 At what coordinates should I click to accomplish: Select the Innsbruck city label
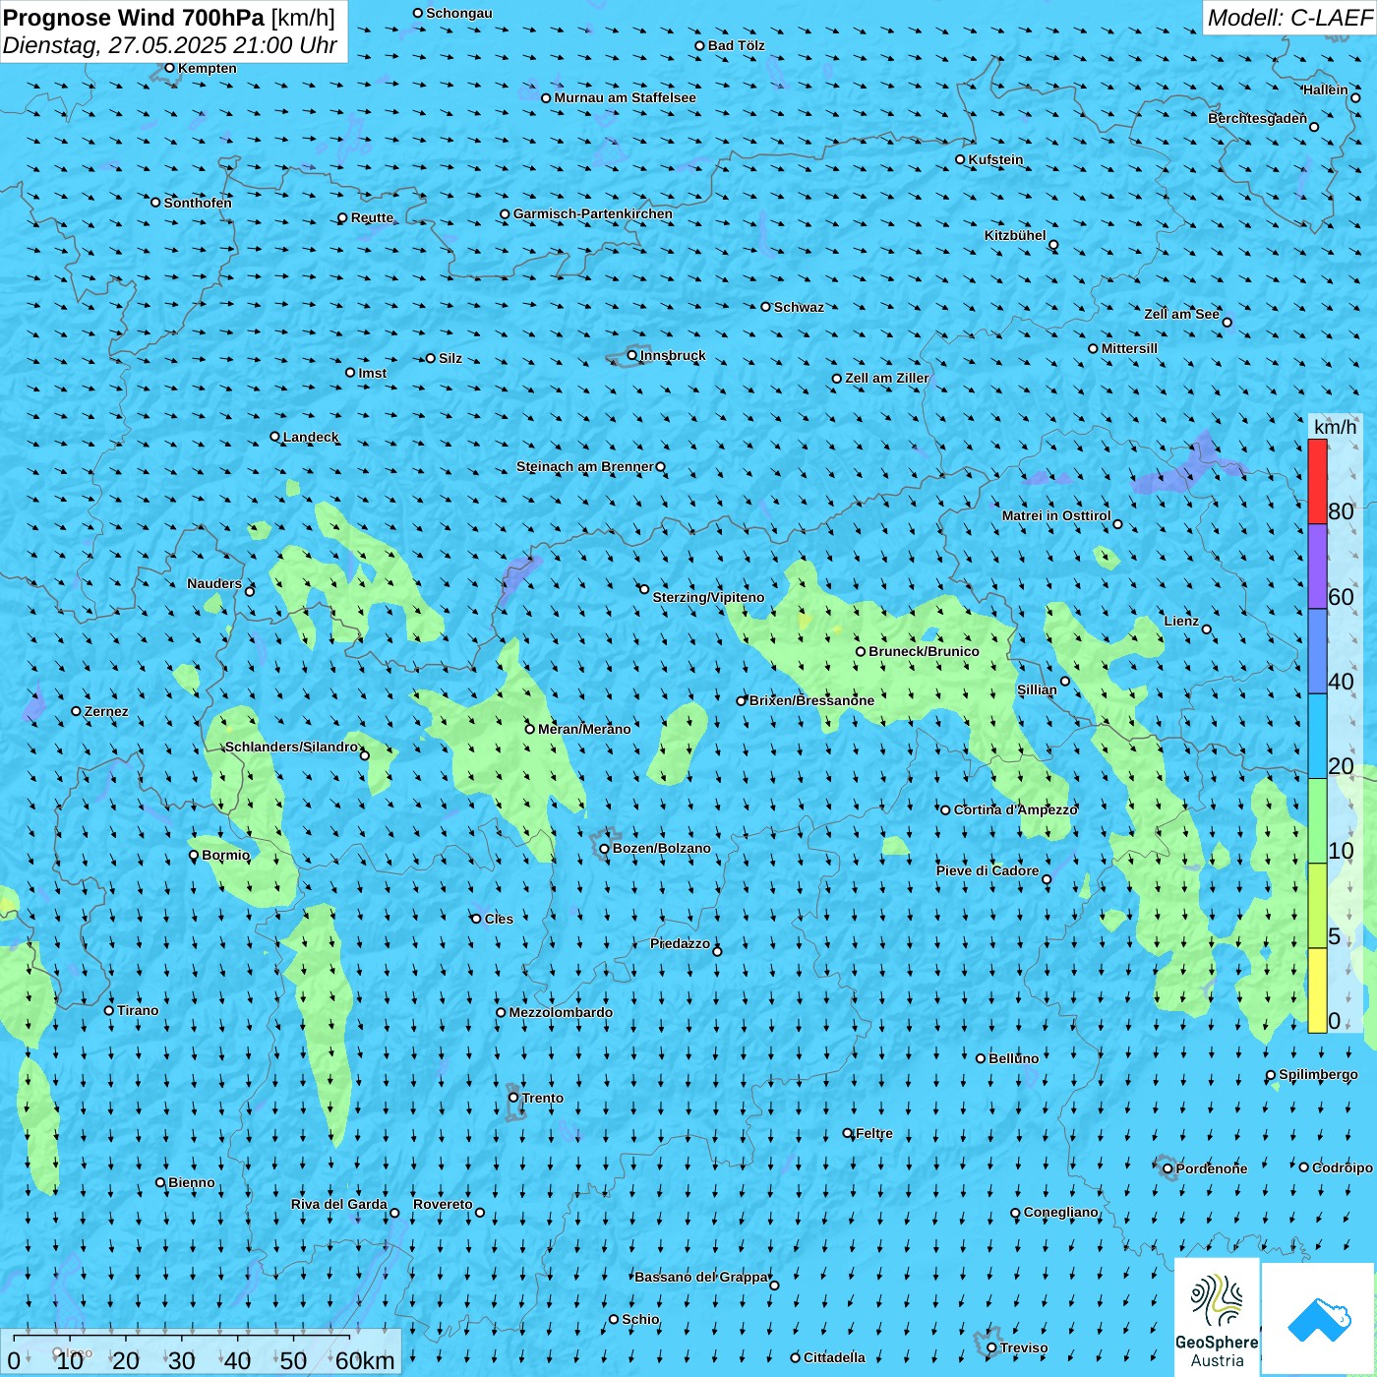point(673,355)
